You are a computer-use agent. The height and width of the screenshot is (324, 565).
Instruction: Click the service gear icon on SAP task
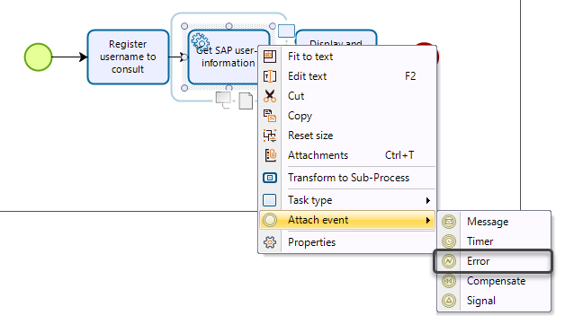[200, 41]
